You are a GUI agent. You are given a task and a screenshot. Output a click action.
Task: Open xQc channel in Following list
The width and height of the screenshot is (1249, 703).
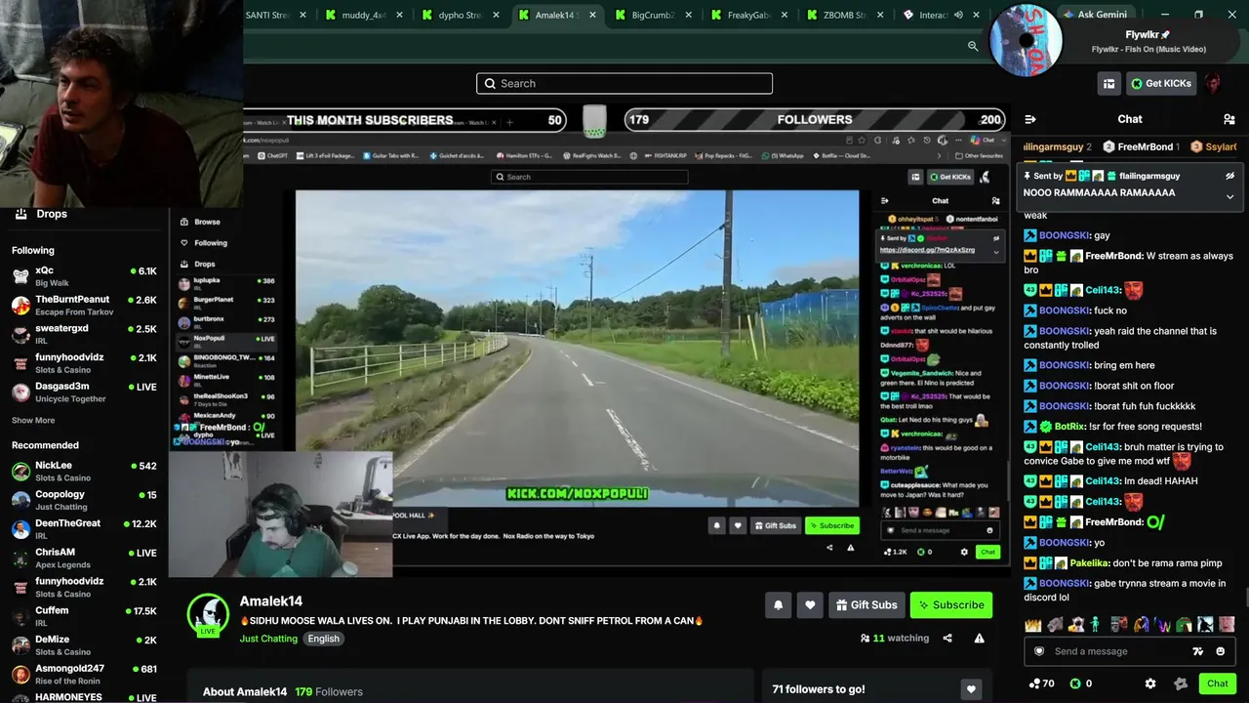(83, 277)
